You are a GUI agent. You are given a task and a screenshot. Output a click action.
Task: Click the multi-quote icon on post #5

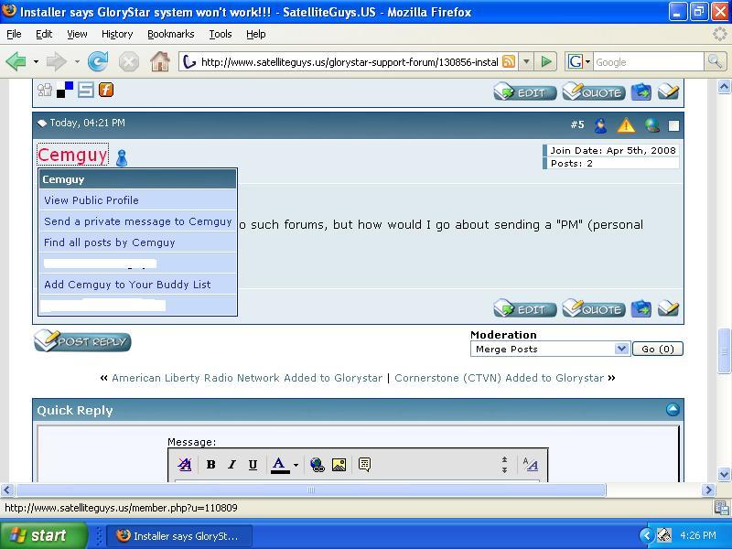641,308
